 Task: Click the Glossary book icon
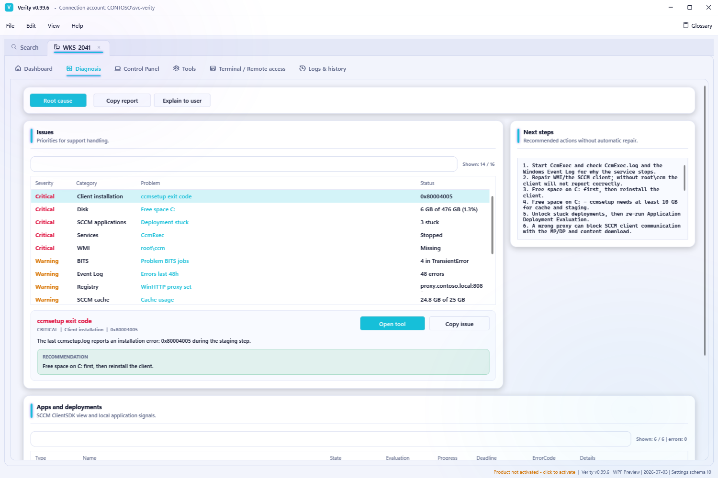point(686,25)
